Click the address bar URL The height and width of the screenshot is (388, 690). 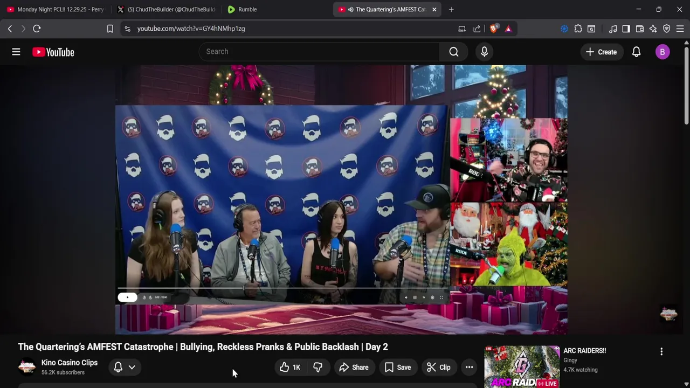191,29
